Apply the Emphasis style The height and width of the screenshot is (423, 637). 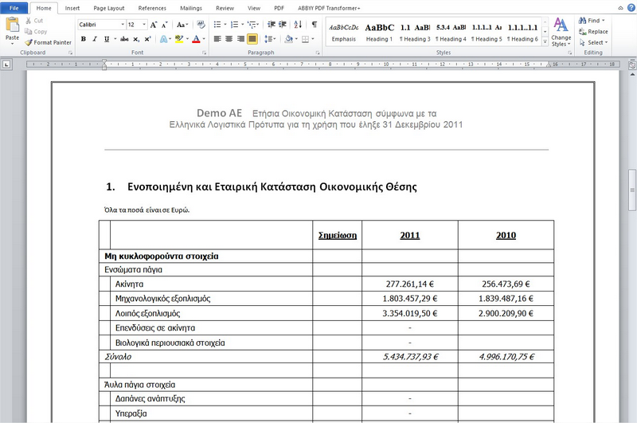click(x=344, y=32)
